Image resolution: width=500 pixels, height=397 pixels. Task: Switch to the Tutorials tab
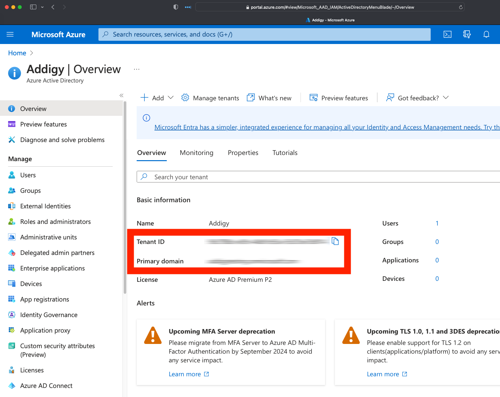pos(285,153)
